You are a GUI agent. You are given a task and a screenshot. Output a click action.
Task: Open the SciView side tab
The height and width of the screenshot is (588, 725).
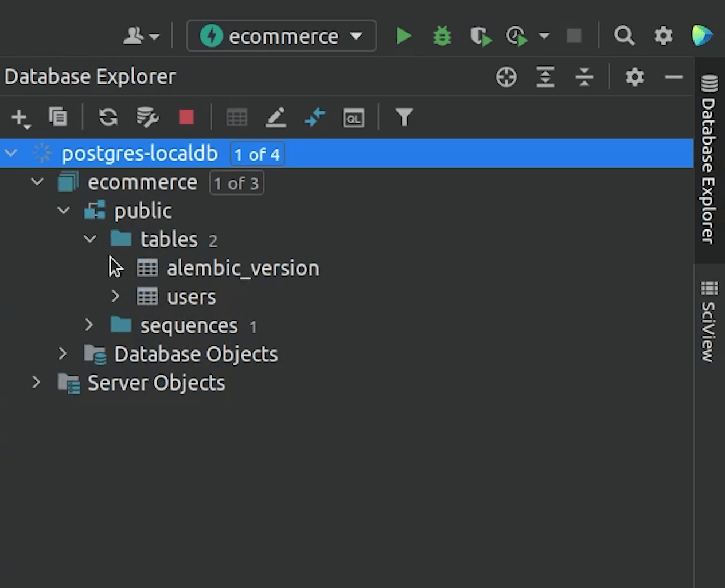(709, 321)
